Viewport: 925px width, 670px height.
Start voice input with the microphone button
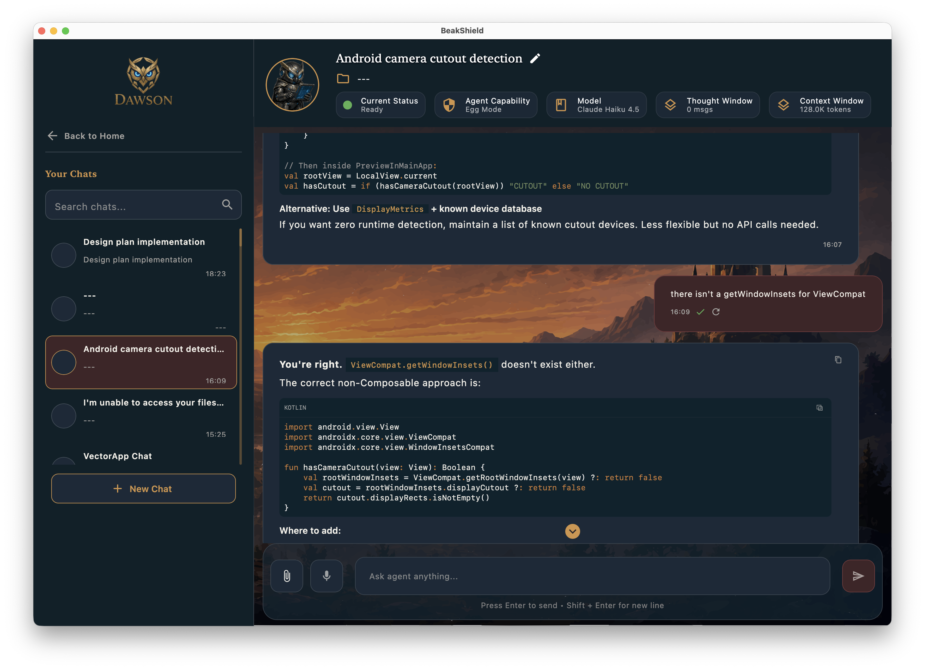[x=327, y=576]
